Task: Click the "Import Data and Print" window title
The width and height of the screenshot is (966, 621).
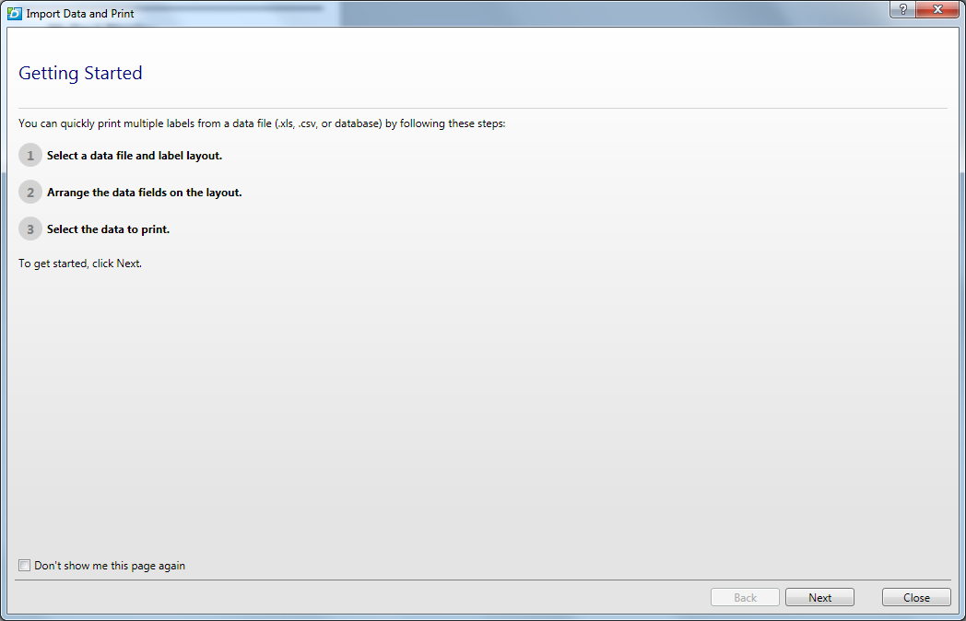Action: [80, 13]
